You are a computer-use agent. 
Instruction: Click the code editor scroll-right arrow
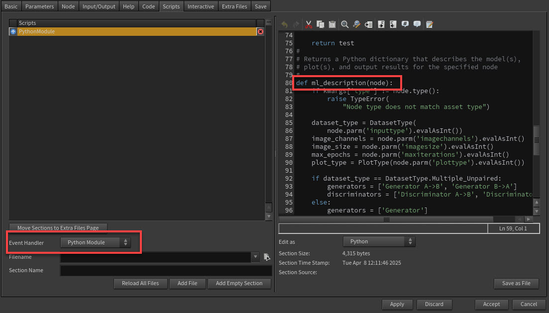528,219
